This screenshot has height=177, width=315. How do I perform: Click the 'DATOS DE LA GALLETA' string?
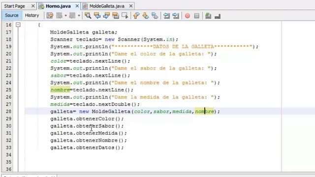(x=182, y=47)
